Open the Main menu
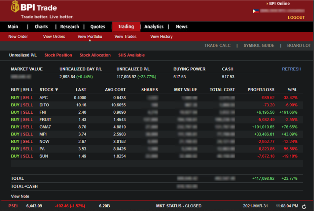The height and width of the screenshot is (211, 314). pyautogui.click(x=13, y=27)
